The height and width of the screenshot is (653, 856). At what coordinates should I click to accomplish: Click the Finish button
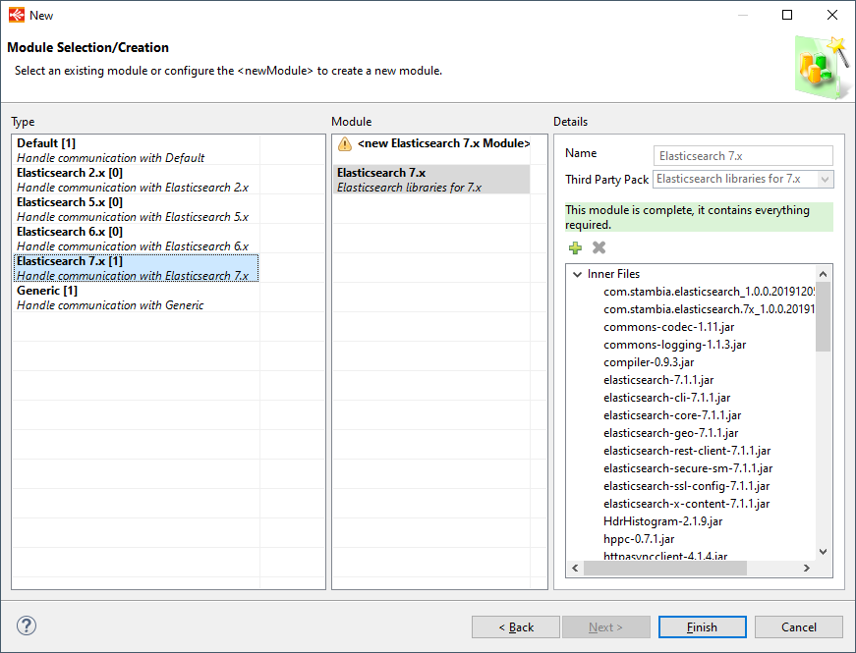click(702, 626)
